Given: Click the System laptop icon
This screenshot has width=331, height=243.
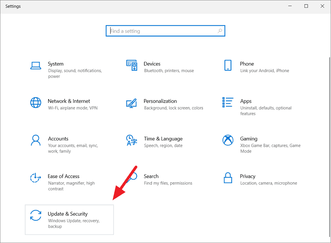Looking at the screenshot, I should (36, 66).
